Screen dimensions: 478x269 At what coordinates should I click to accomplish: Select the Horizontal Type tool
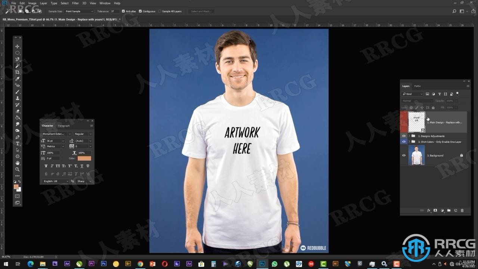tap(17, 143)
